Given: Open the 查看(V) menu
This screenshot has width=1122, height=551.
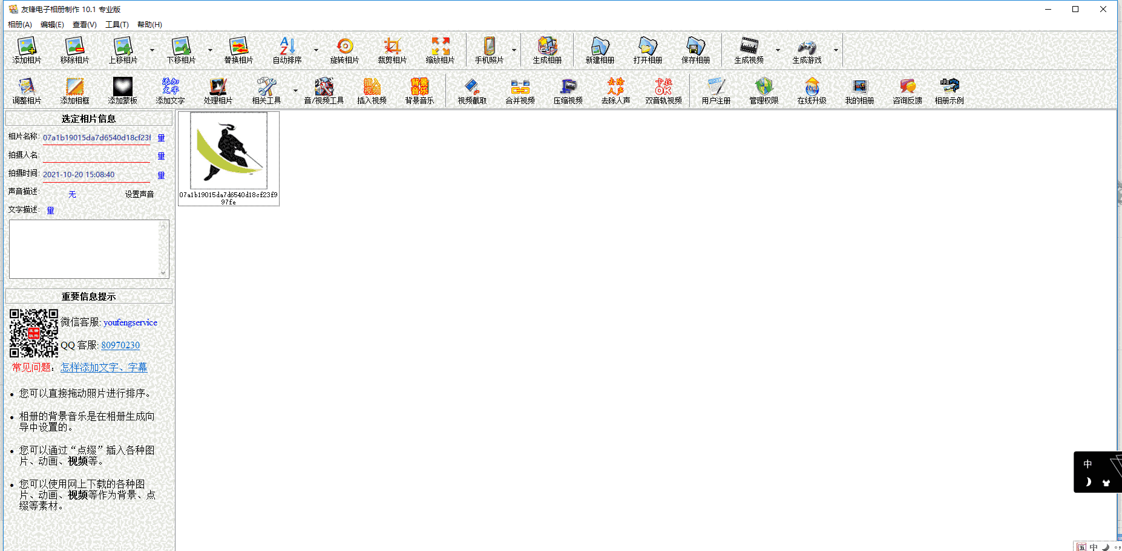Looking at the screenshot, I should coord(85,25).
